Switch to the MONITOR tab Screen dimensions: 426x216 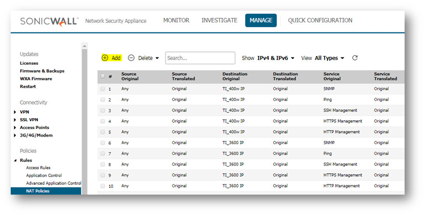[x=176, y=20]
